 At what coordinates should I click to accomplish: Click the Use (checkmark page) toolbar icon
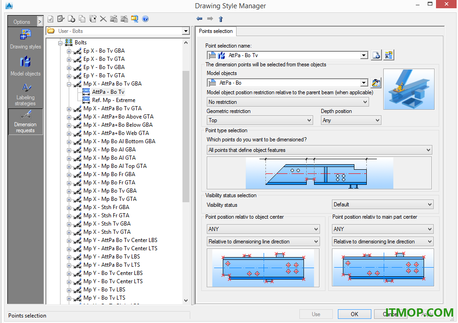click(50, 19)
